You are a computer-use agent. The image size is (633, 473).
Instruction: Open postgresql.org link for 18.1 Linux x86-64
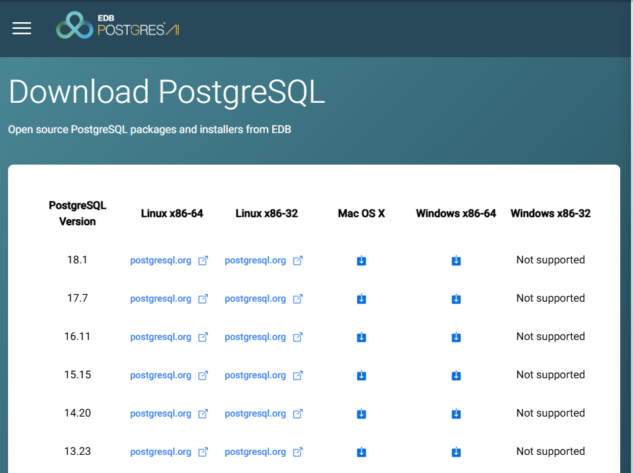pos(169,260)
